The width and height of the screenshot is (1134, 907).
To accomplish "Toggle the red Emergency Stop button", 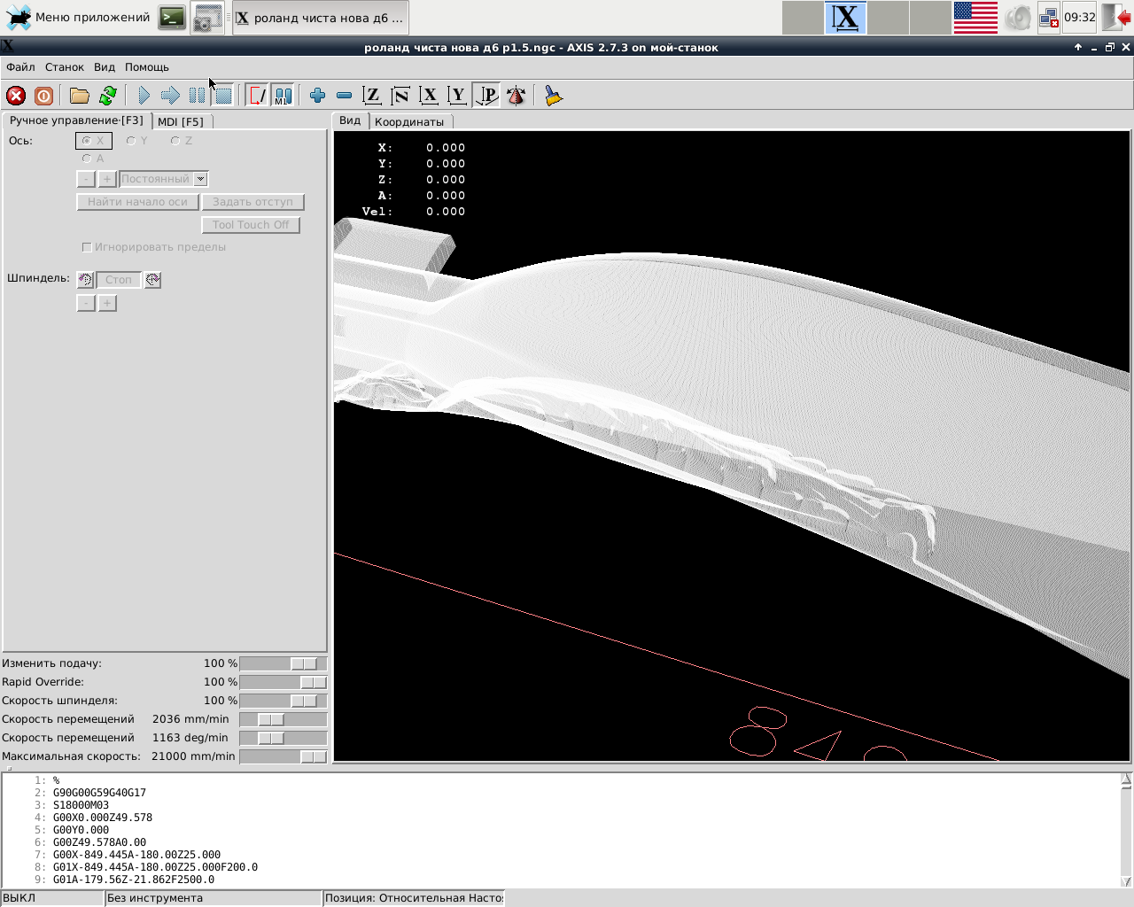I will pyautogui.click(x=16, y=96).
